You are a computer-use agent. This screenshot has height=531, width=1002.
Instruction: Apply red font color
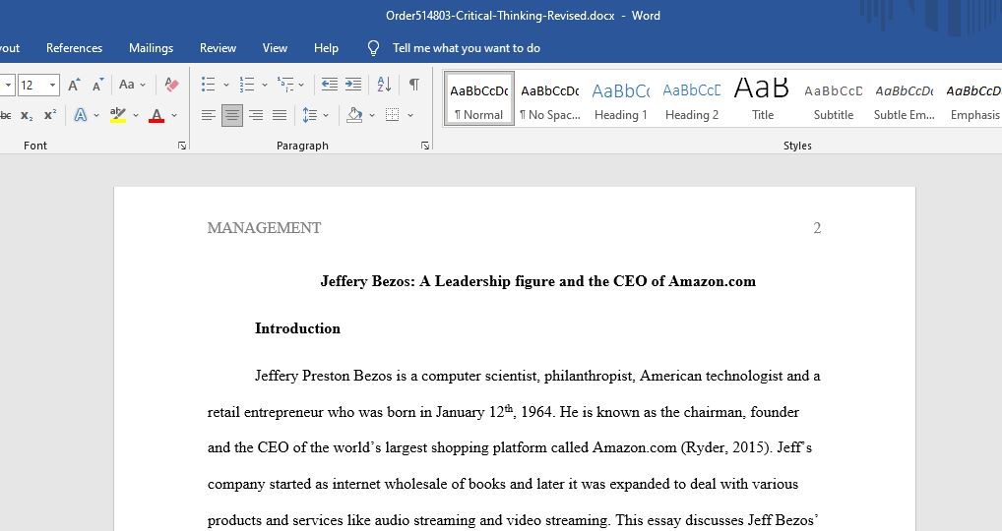[156, 115]
